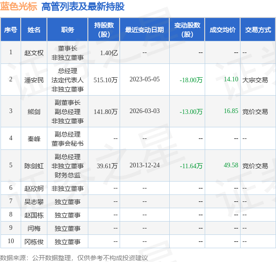This screenshot has width=276, height=262.
Task: Click the 序号 column header
Action: tap(11, 30)
